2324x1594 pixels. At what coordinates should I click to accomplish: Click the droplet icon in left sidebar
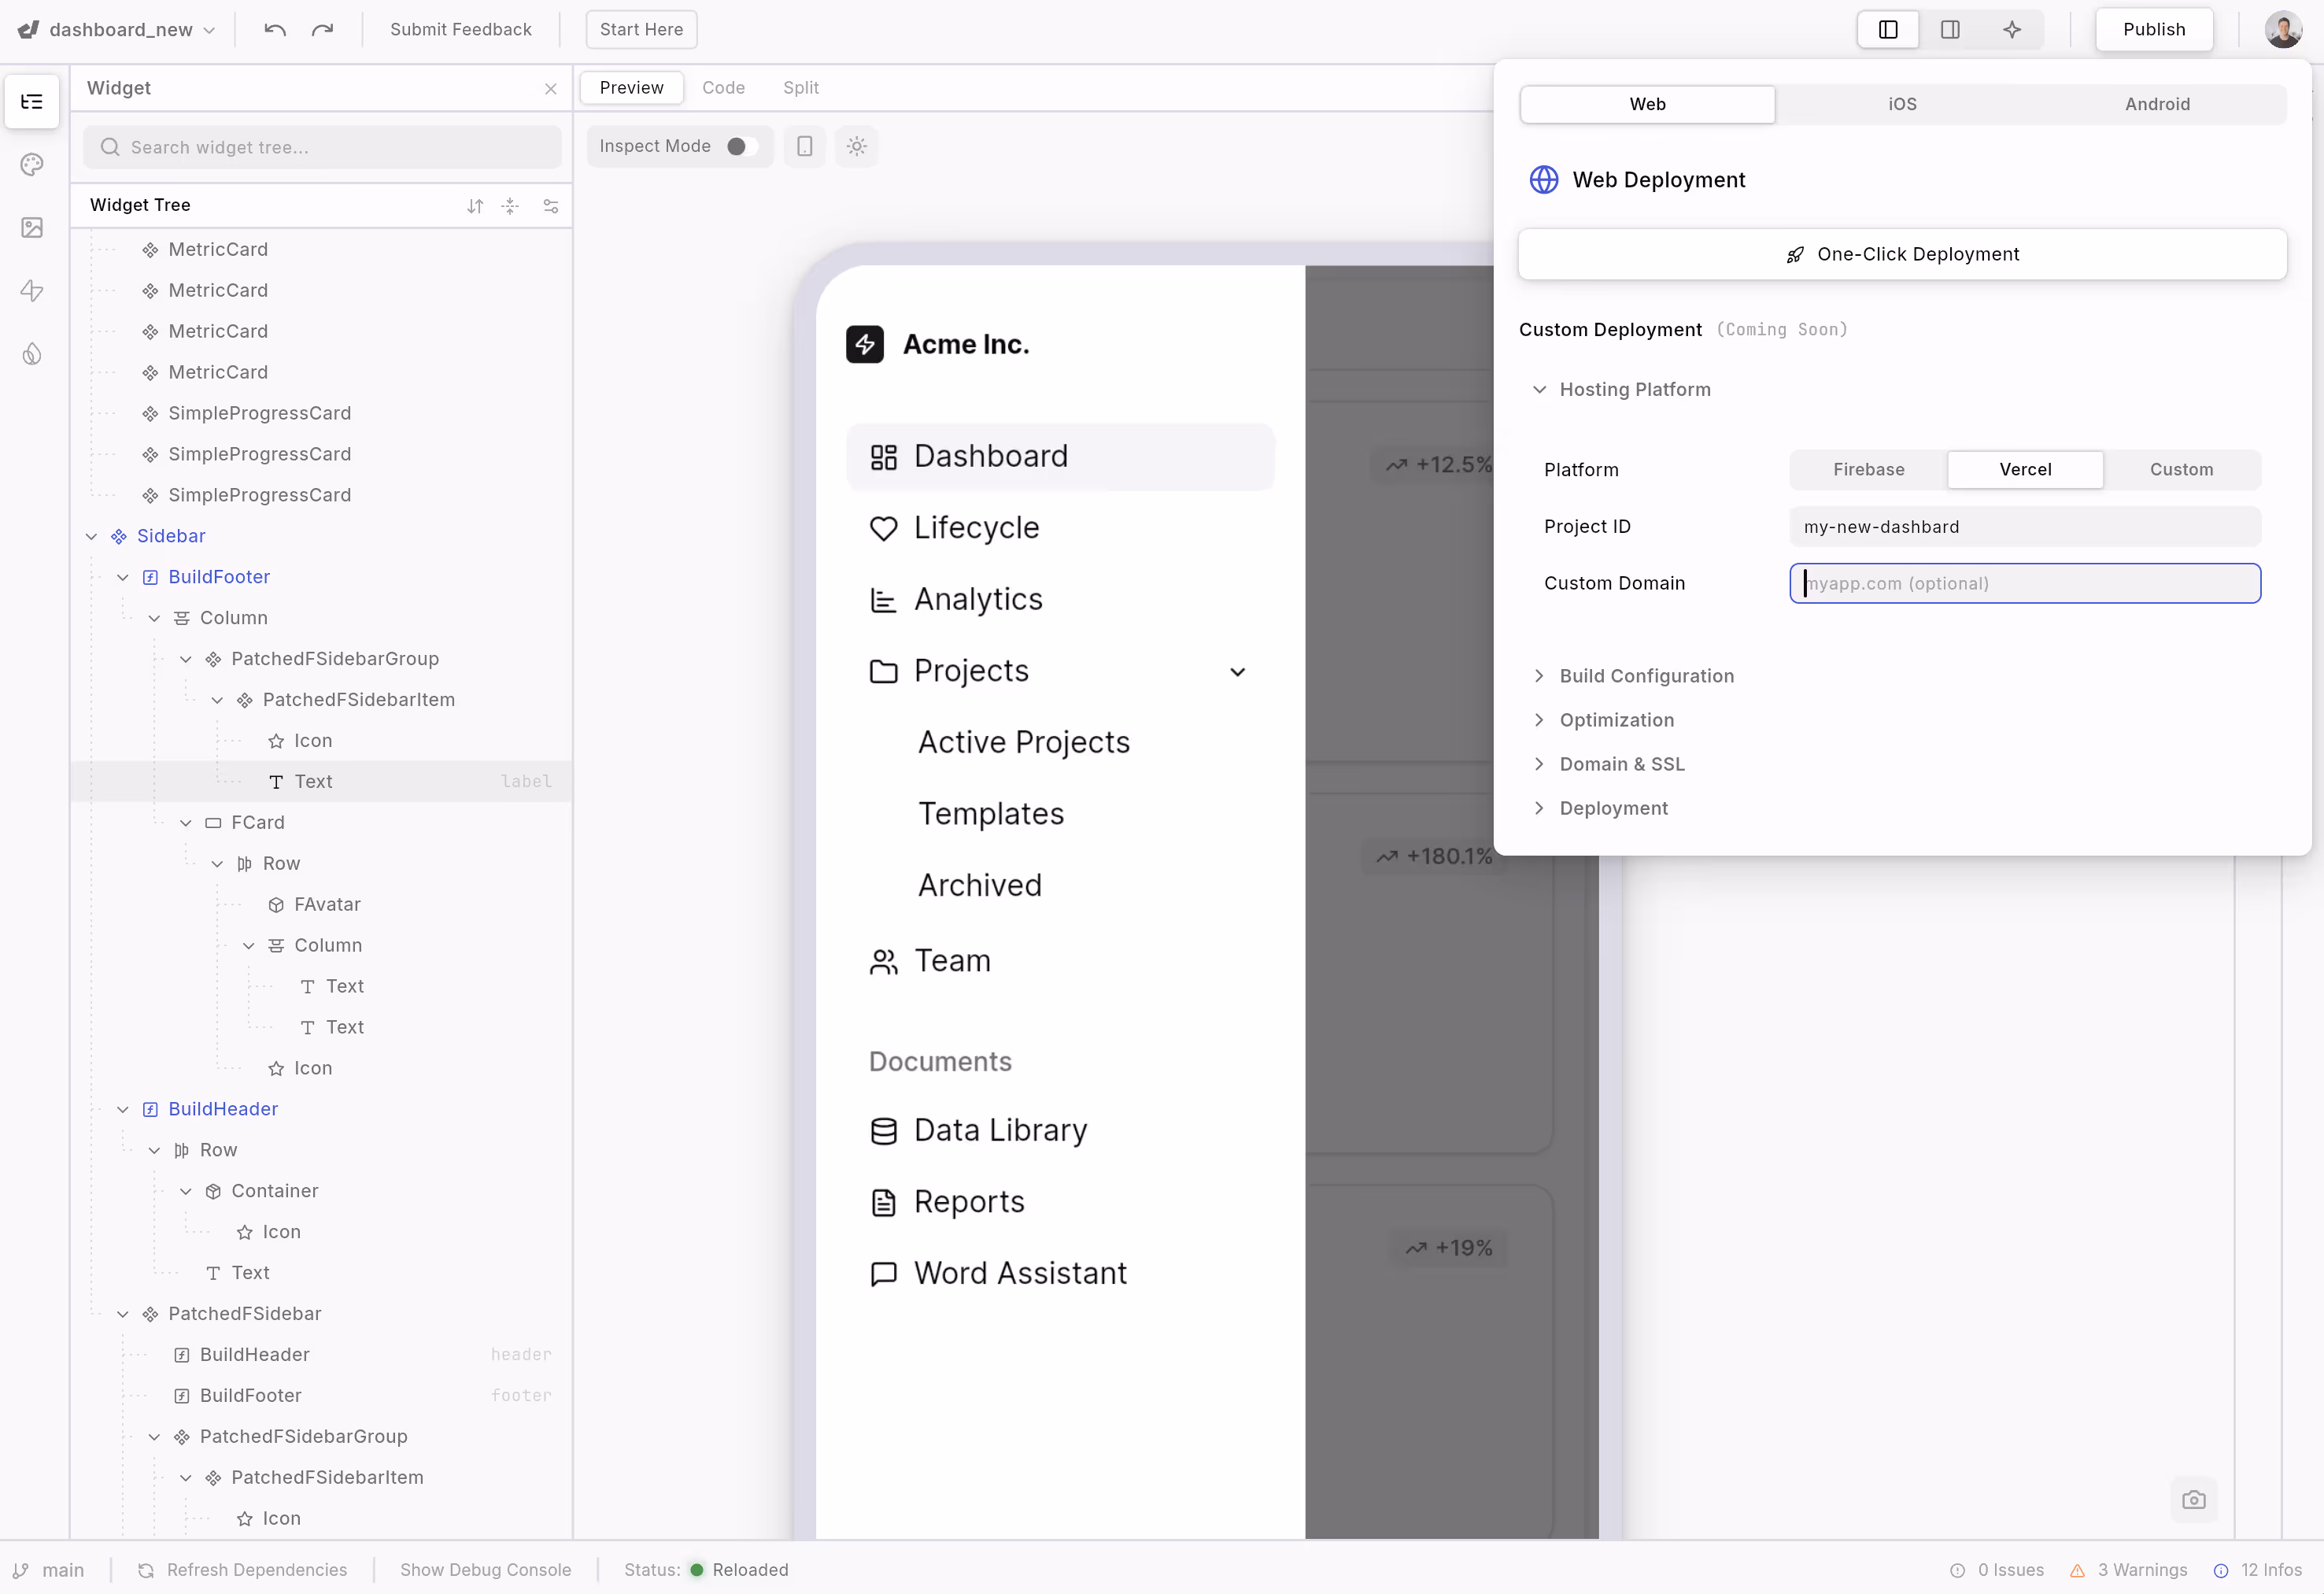(x=32, y=354)
